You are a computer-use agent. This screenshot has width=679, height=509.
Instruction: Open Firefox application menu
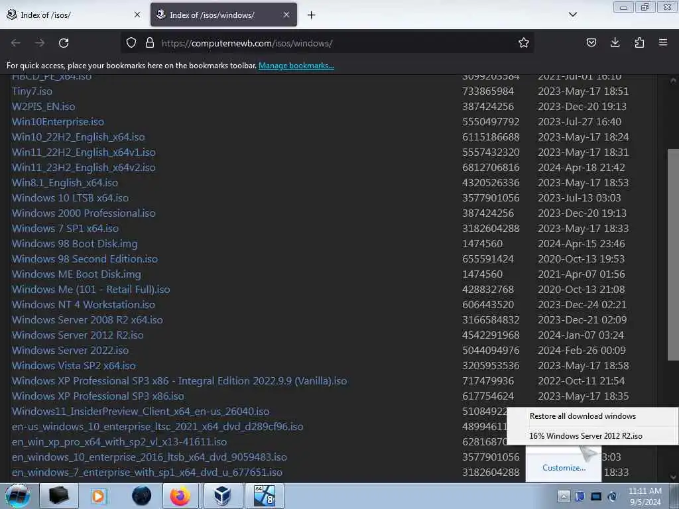click(x=663, y=42)
